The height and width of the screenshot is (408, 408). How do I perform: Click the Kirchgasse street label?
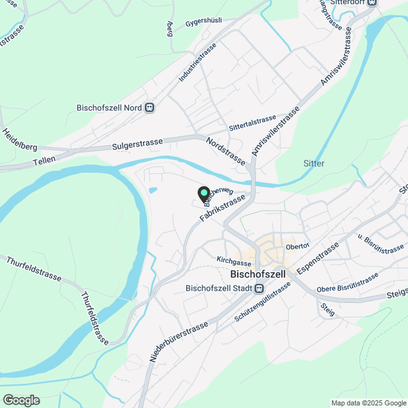(234, 261)
